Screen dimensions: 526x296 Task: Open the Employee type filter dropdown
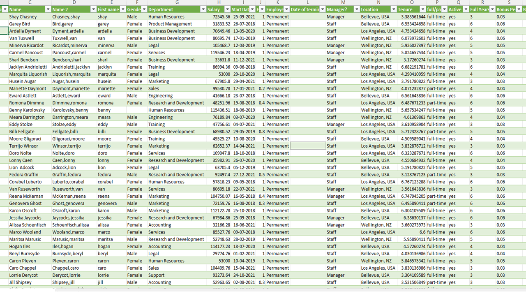[287, 9]
